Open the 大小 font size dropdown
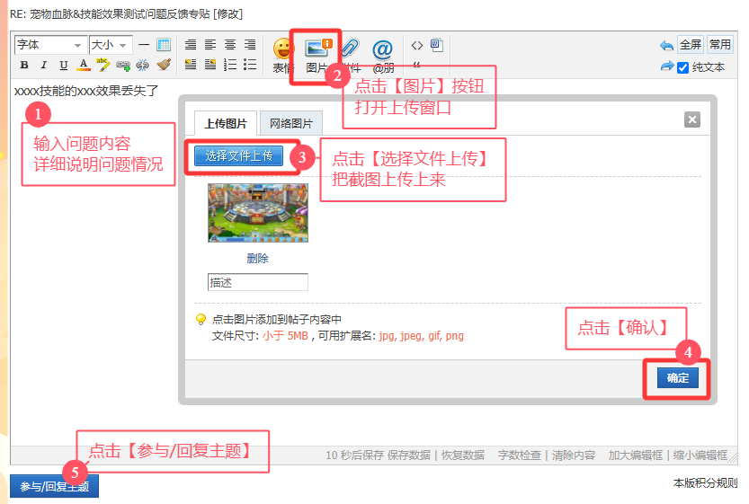The width and height of the screenshot is (749, 504). [x=111, y=45]
